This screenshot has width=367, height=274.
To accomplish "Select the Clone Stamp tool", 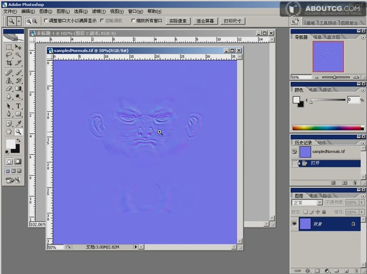I will click(9, 81).
